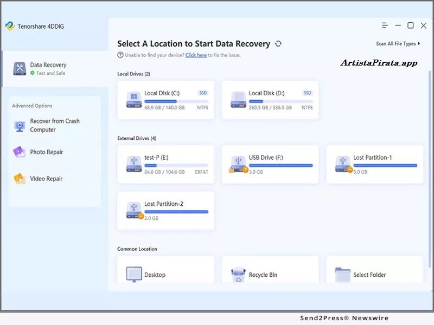Image resolution: width=434 pixels, height=325 pixels.
Task: Open the Data Recovery tab
Action: (x=48, y=69)
